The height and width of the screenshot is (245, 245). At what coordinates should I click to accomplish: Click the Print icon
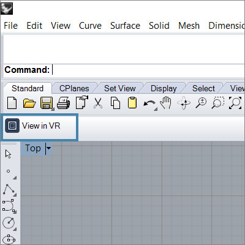click(x=63, y=103)
